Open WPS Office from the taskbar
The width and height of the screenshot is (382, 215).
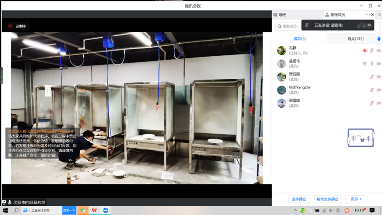click(94, 210)
